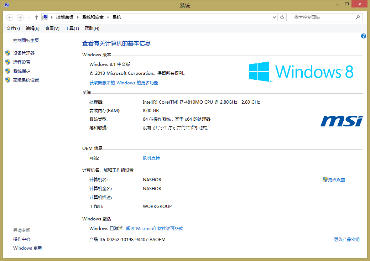Click shield icon beside 系统保护
Viewport: 370px width, 261px height.
pos(8,71)
